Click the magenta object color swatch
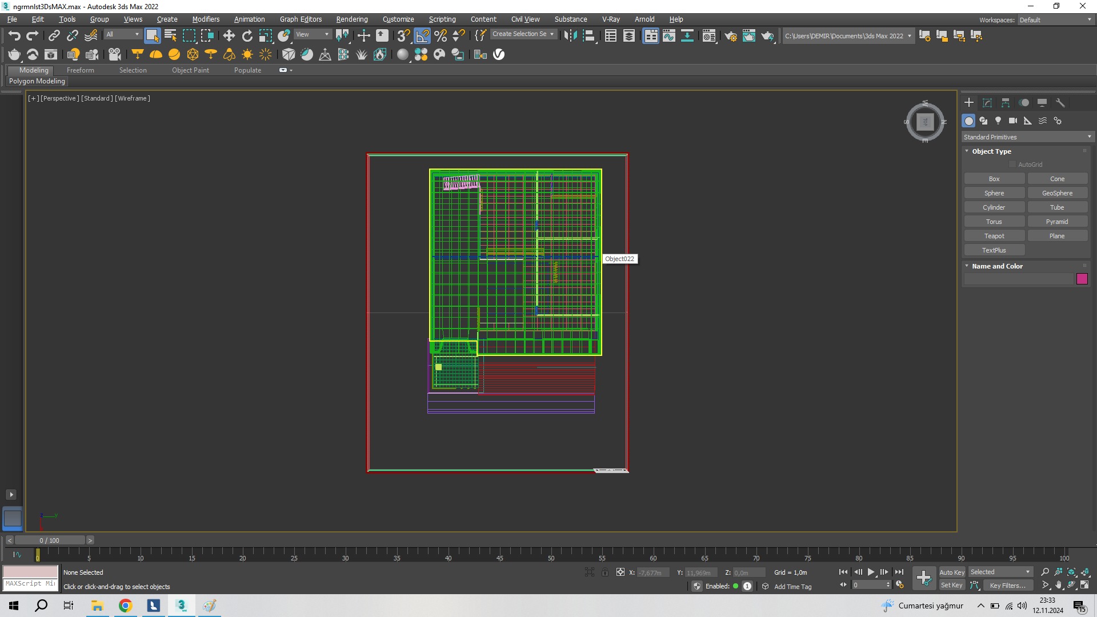This screenshot has height=617, width=1097. click(x=1082, y=279)
